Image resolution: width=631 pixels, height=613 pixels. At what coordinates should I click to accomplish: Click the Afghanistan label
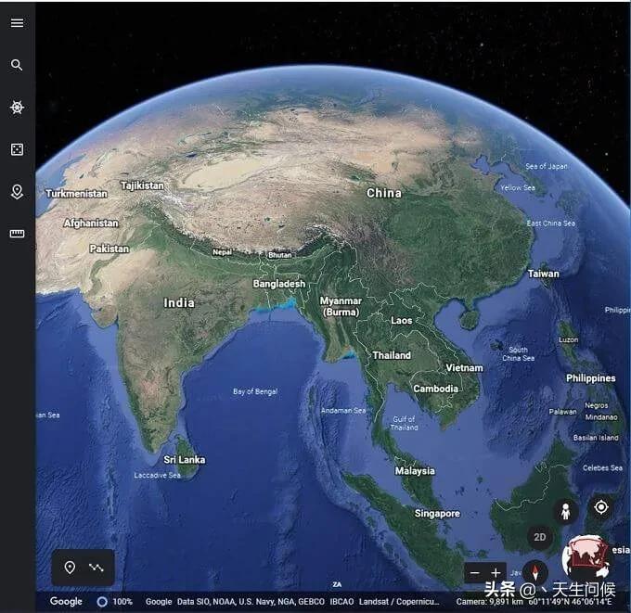(x=91, y=223)
